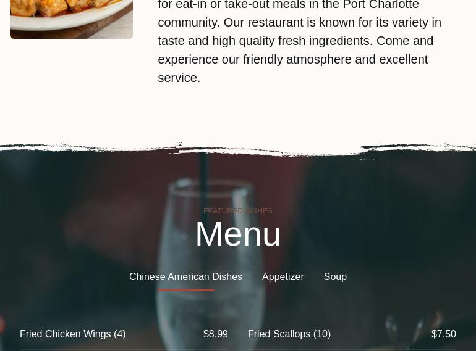Image resolution: width=476 pixels, height=351 pixels.
Task: Click the Fried Chicken Wings (4) item
Action: [72, 334]
